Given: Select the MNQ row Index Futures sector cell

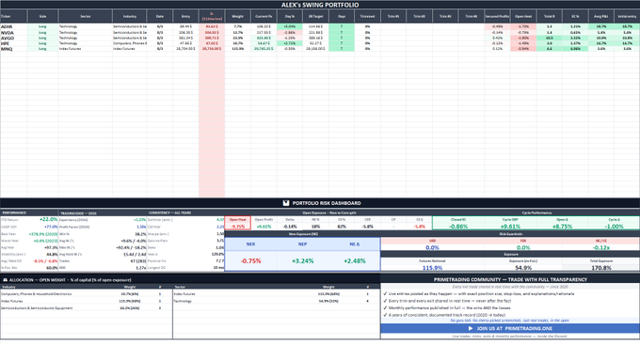Looking at the screenshot, I should click(86, 49).
